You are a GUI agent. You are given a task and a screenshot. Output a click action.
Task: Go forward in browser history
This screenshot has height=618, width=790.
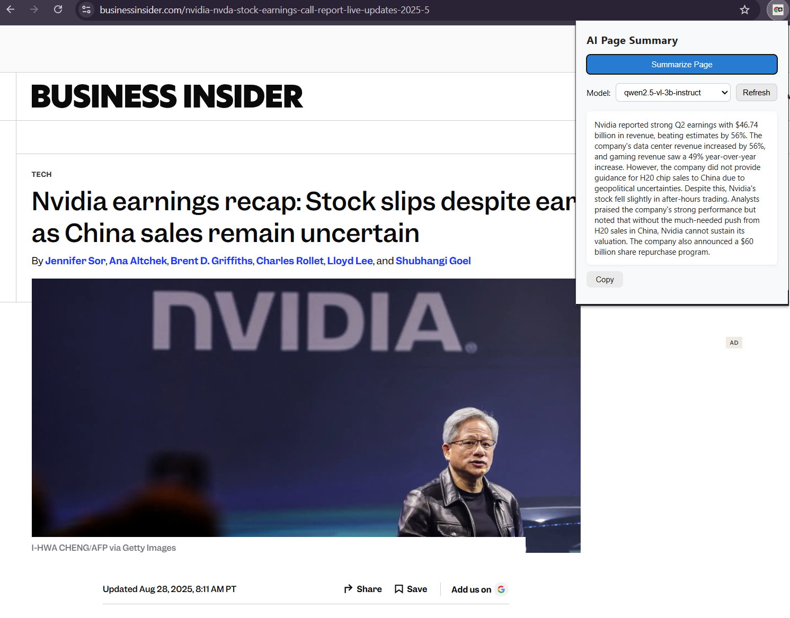[x=34, y=10]
